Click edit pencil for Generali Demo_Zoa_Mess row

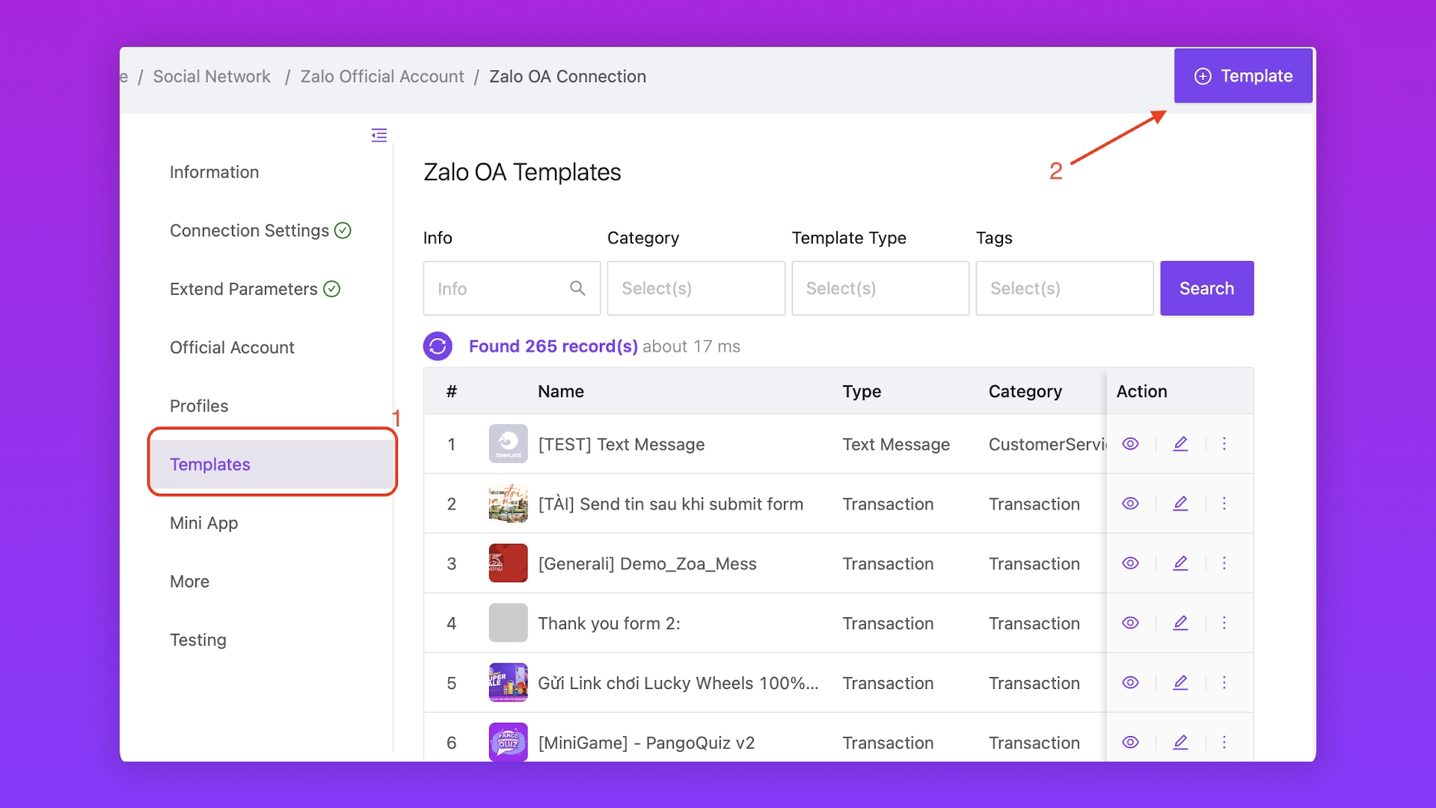pyautogui.click(x=1180, y=563)
